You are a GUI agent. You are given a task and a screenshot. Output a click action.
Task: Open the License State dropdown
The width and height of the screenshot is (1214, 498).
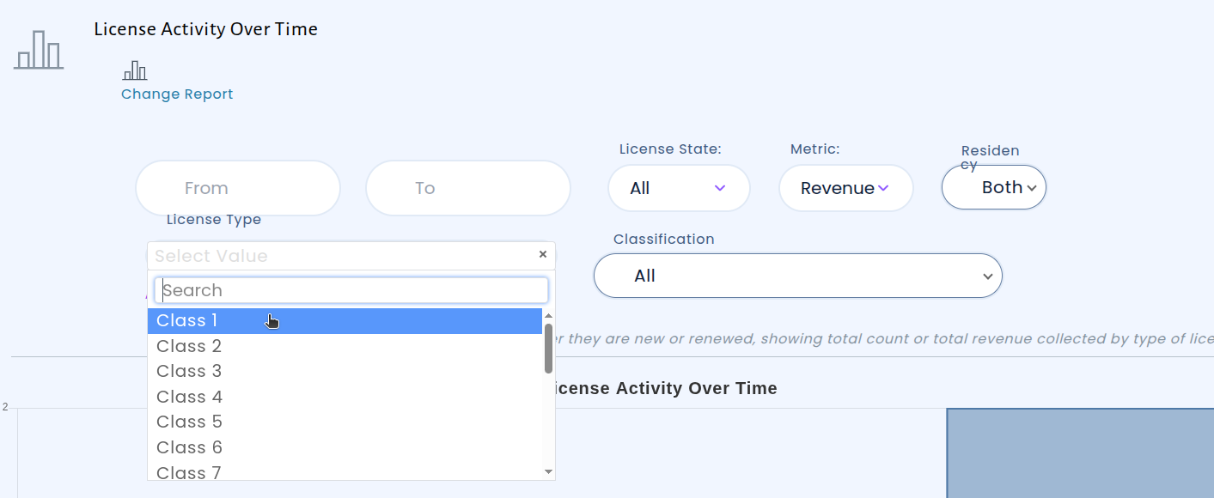679,188
